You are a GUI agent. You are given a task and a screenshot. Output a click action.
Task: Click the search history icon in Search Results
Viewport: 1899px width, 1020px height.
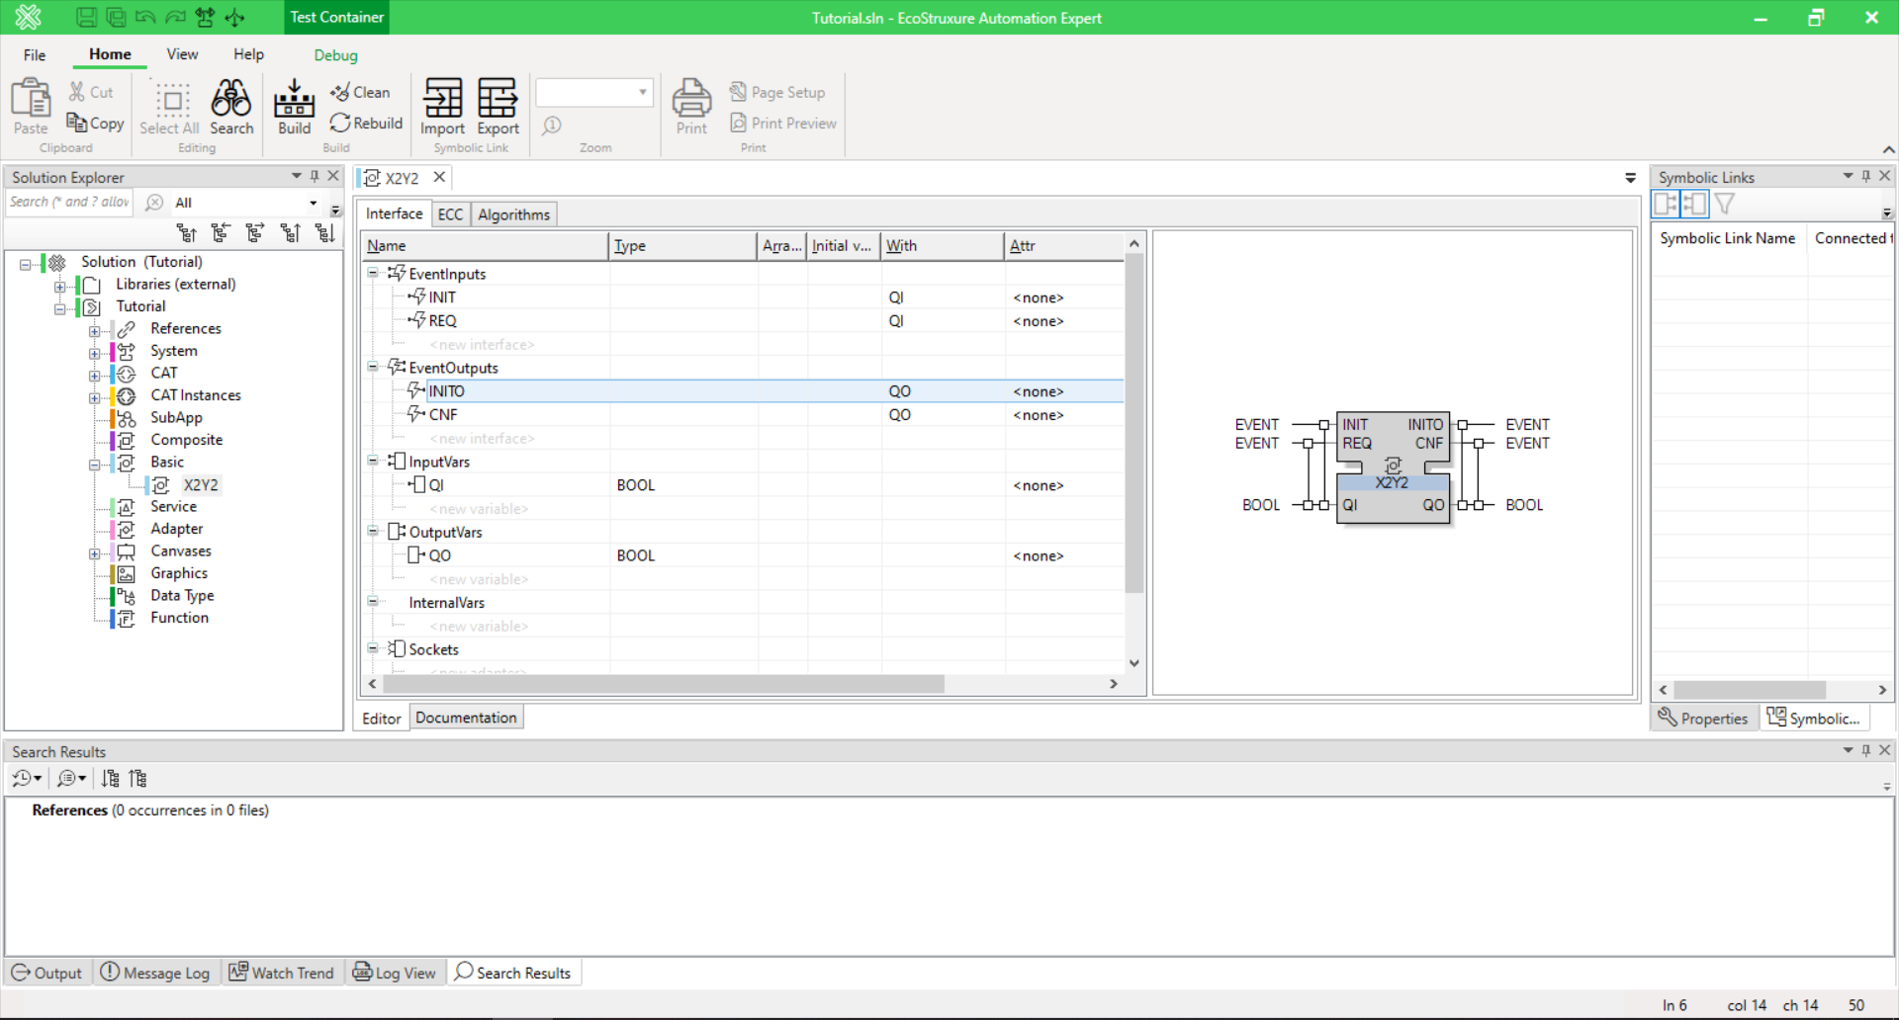26,779
